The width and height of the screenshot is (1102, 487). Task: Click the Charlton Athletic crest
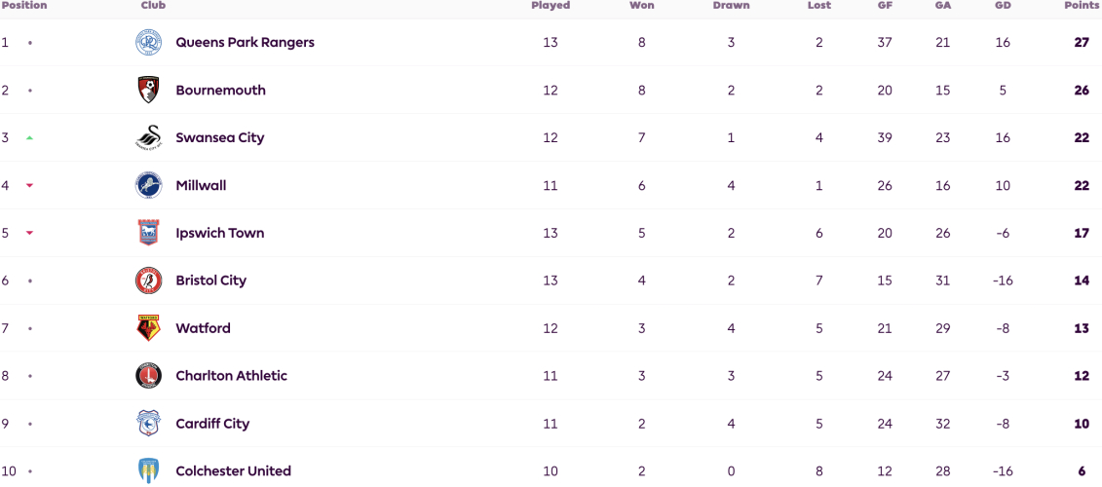point(148,376)
